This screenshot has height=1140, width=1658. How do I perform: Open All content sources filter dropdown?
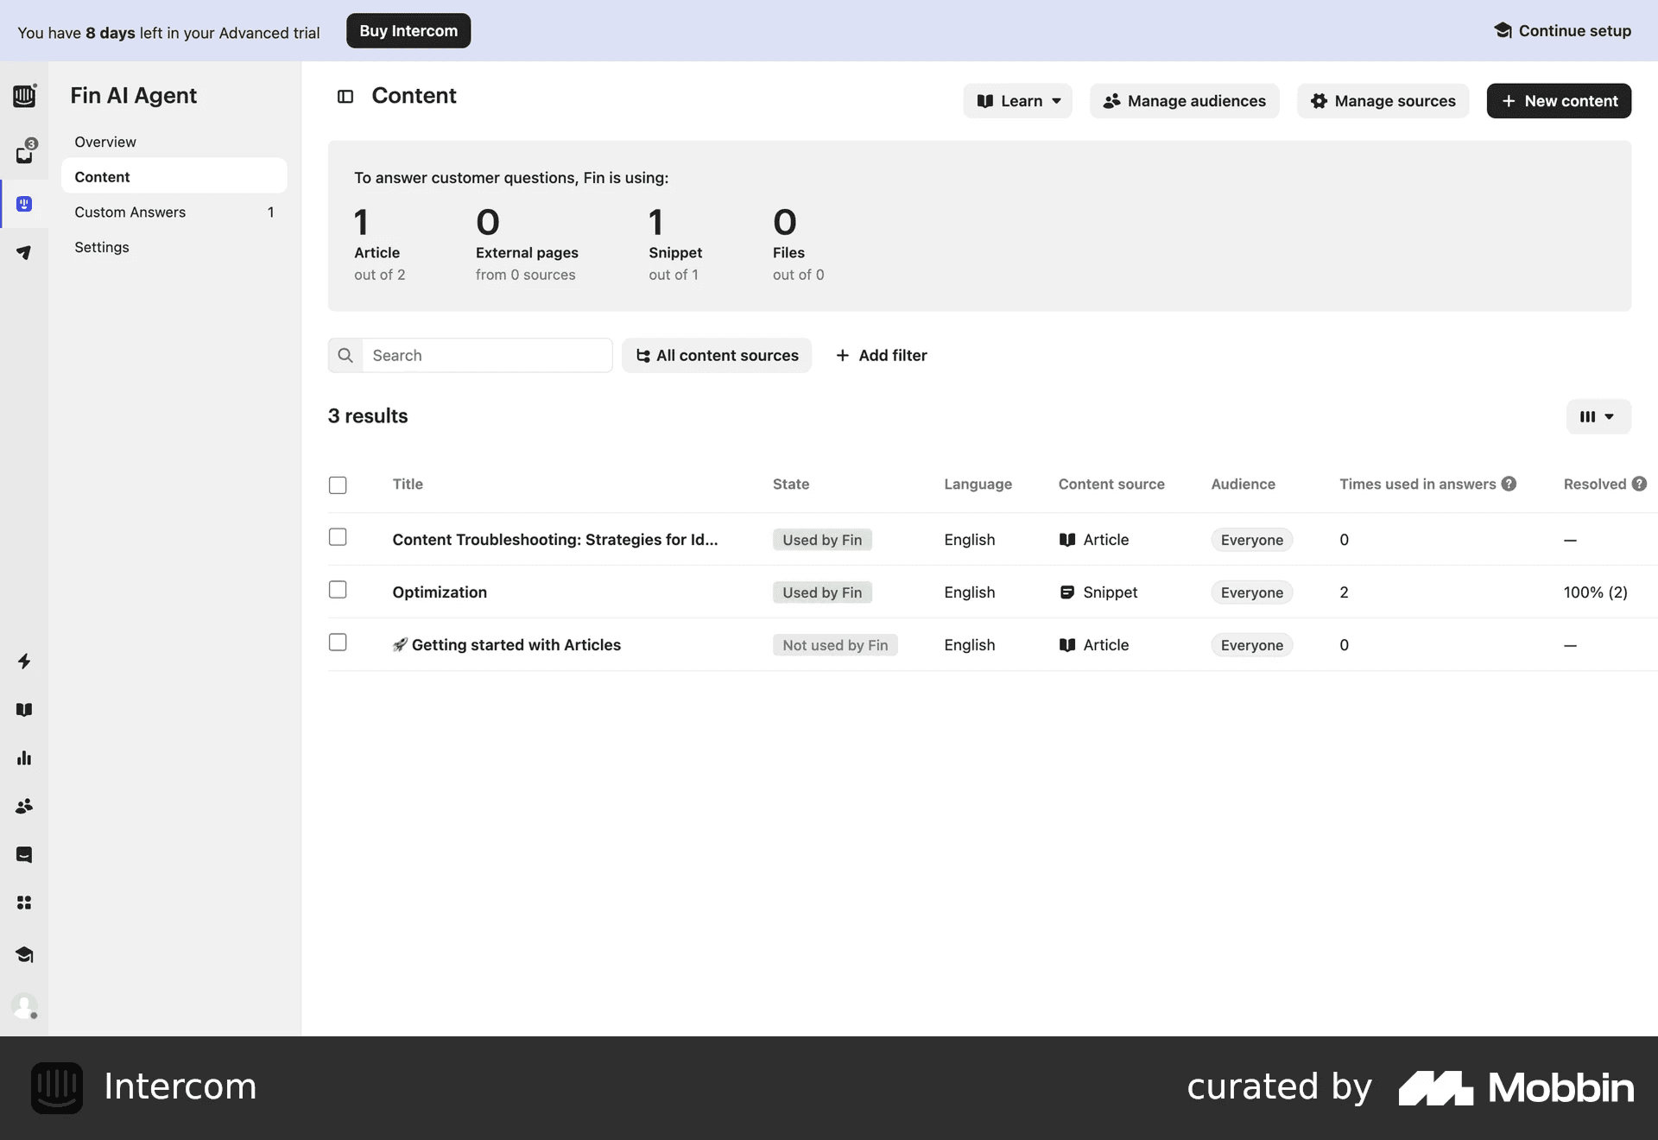point(717,356)
